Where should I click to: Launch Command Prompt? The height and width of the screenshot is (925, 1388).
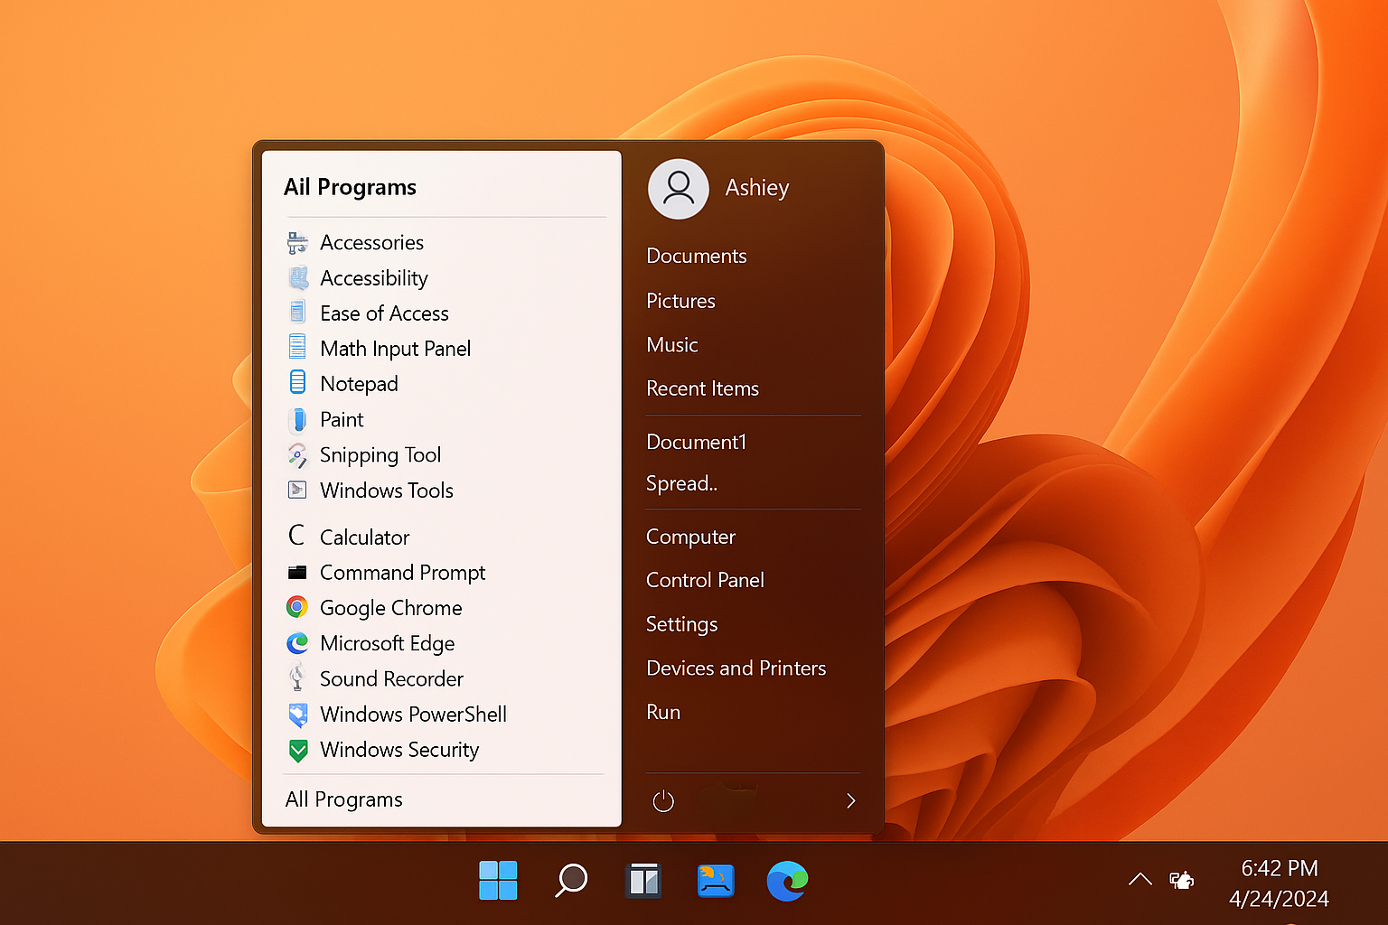[402, 572]
